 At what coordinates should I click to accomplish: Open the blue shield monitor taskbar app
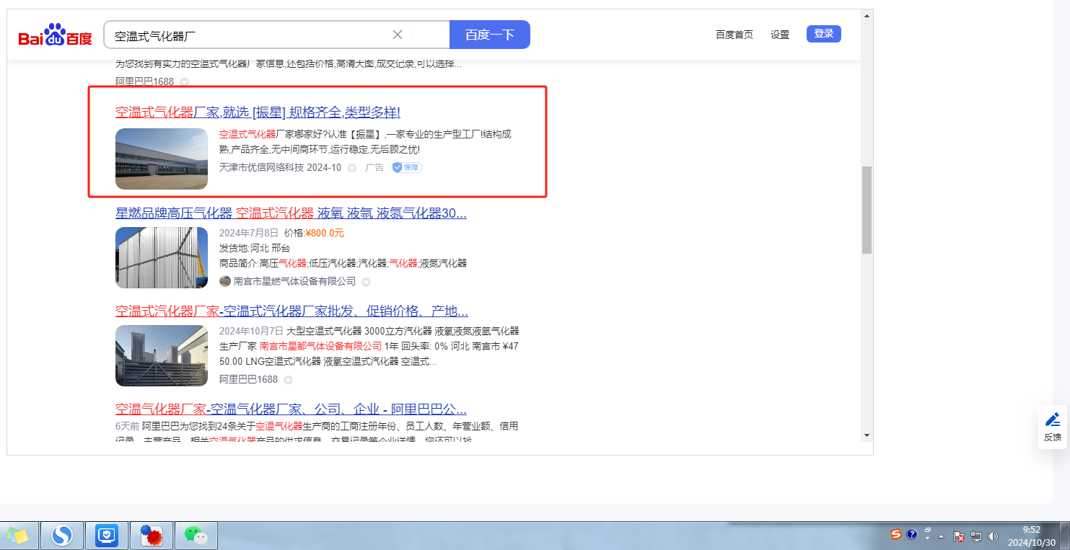coord(107,536)
